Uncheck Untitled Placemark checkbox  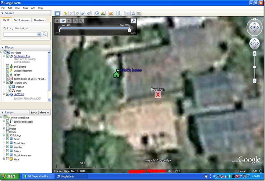point(8,70)
